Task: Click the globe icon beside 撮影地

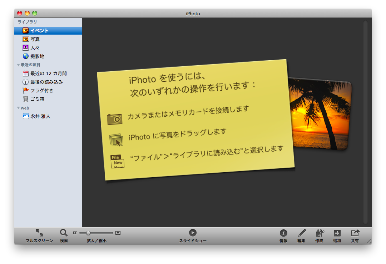Action: click(x=26, y=56)
